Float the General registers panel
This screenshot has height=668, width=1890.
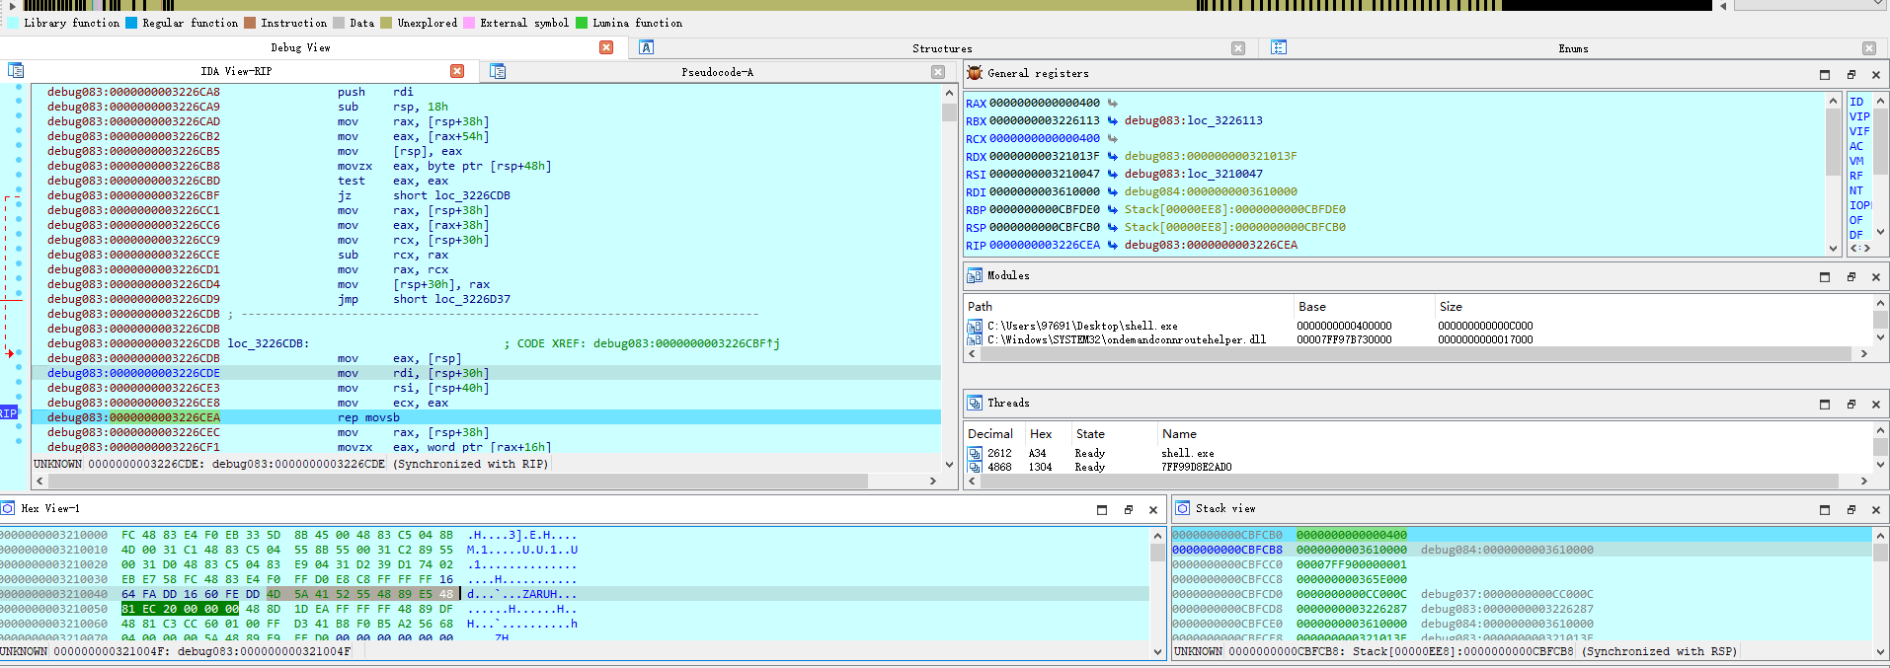click(1851, 74)
